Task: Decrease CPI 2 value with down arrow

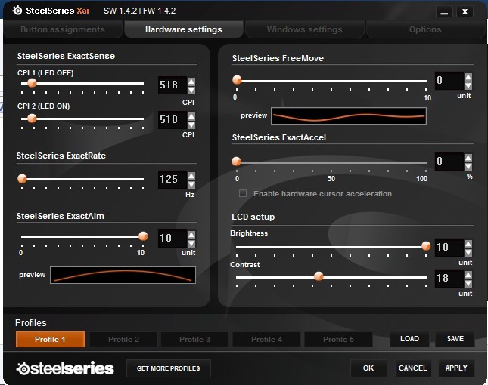Action: pos(191,125)
